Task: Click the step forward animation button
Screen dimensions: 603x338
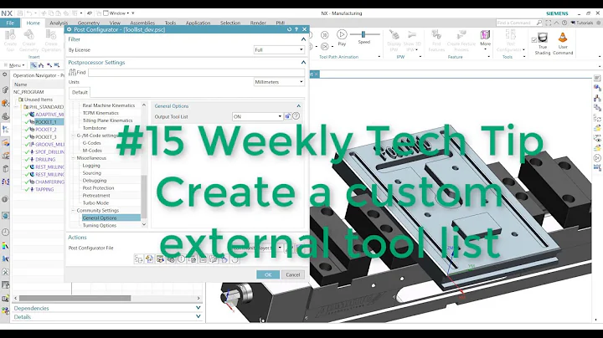Action: click(325, 47)
